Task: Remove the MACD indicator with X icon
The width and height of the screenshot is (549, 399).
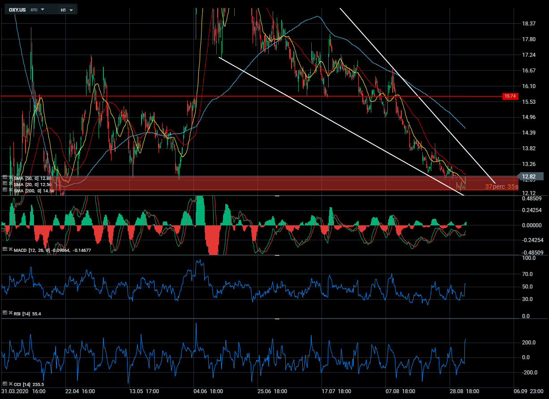Action: [x=10, y=250]
